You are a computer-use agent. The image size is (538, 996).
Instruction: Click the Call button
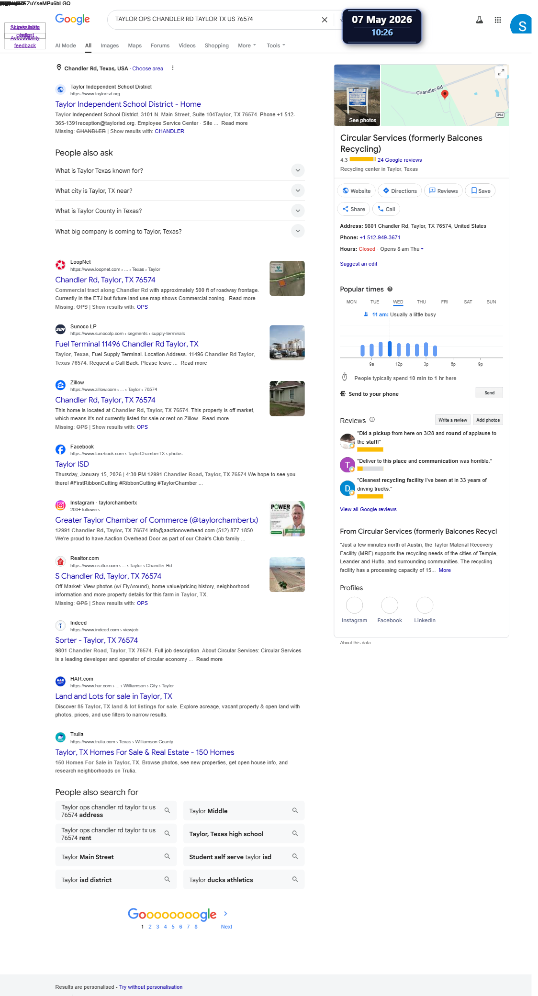[x=386, y=209]
